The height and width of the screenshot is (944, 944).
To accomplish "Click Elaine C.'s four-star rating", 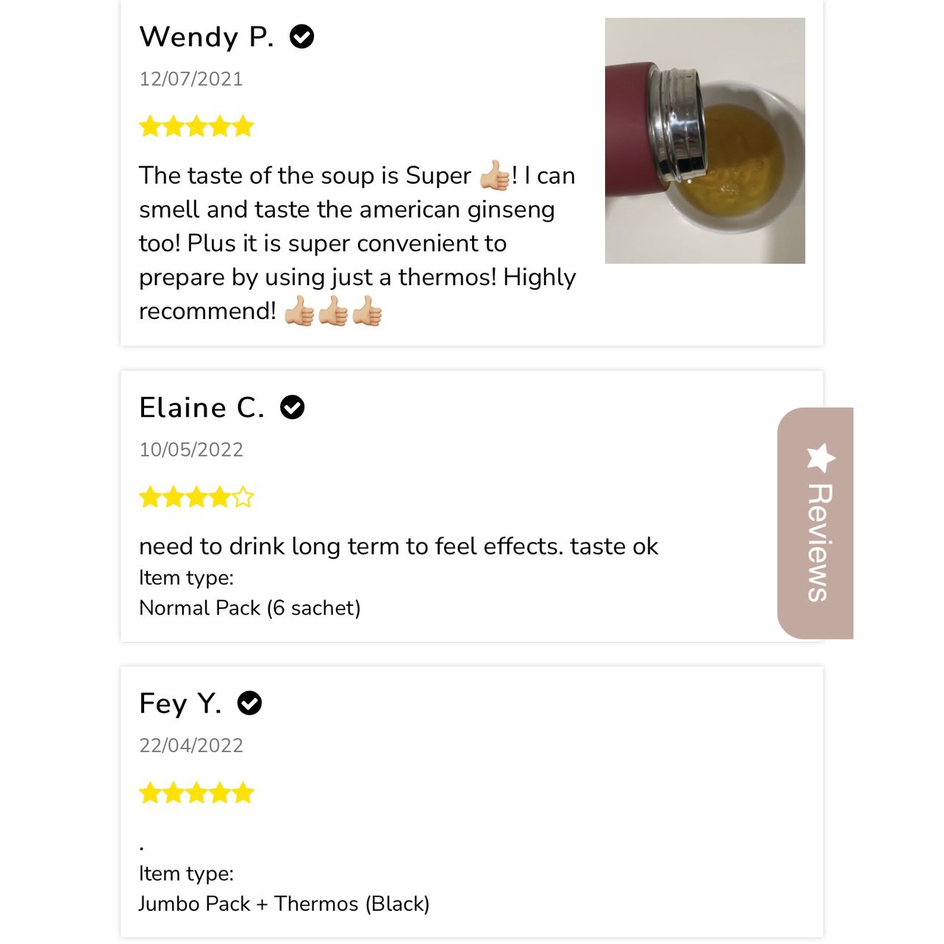I will pos(196,498).
